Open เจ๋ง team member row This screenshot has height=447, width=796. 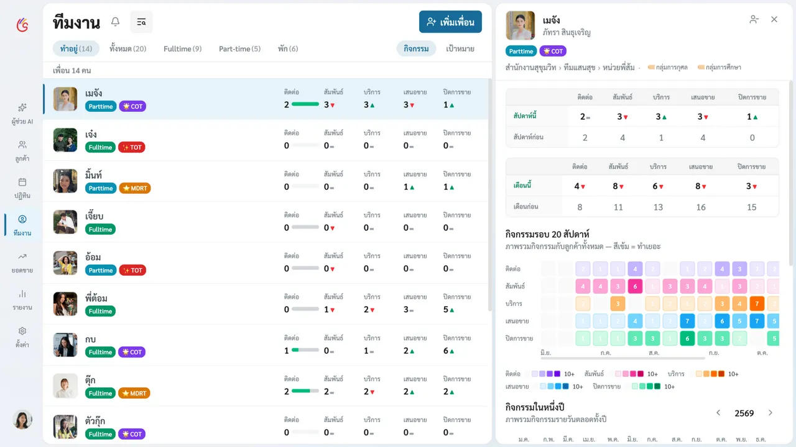(x=266, y=140)
